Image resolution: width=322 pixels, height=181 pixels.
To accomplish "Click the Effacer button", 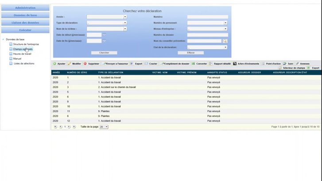I will tap(190, 53).
